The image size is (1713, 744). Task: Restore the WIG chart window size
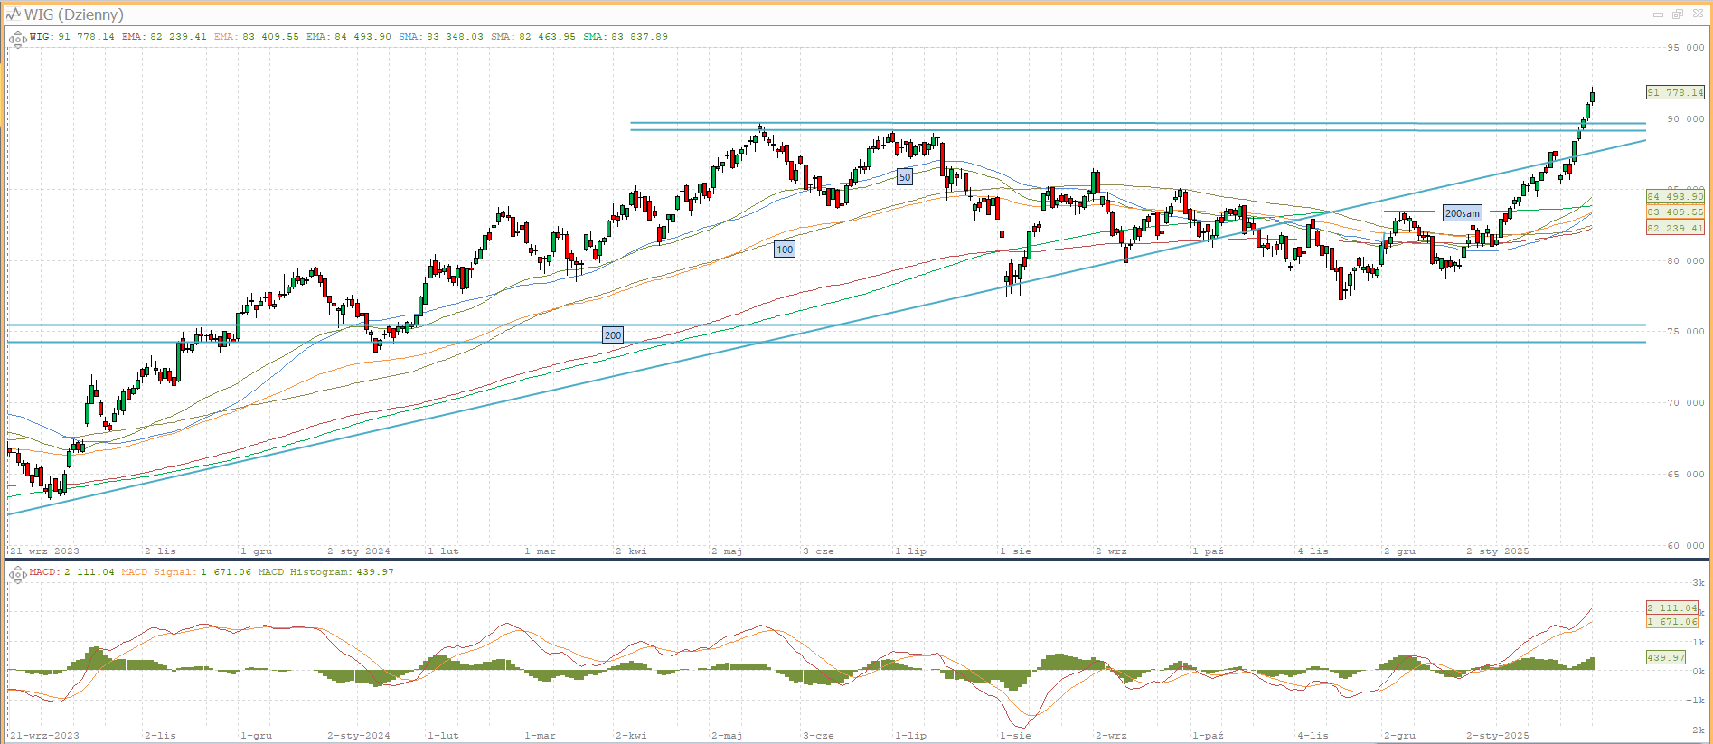[1677, 14]
